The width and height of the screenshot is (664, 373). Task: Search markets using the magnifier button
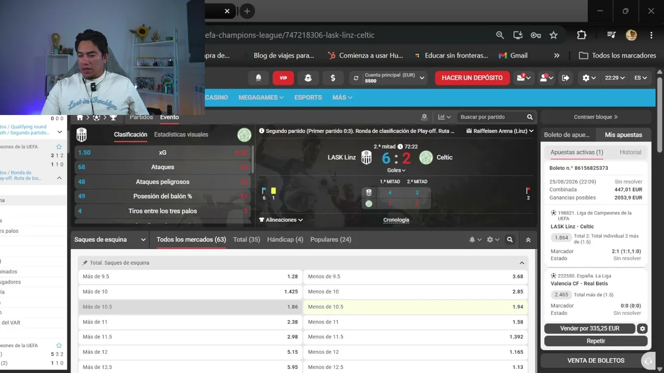tap(510, 240)
